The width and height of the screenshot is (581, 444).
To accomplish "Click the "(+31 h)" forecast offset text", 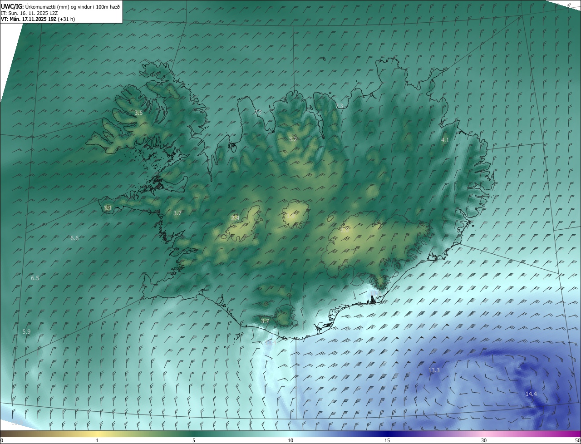I will click(67, 19).
